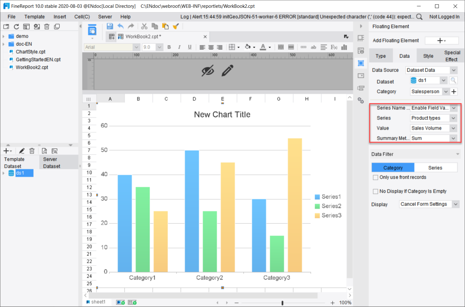Open the Series Product types dropdown

coord(434,118)
